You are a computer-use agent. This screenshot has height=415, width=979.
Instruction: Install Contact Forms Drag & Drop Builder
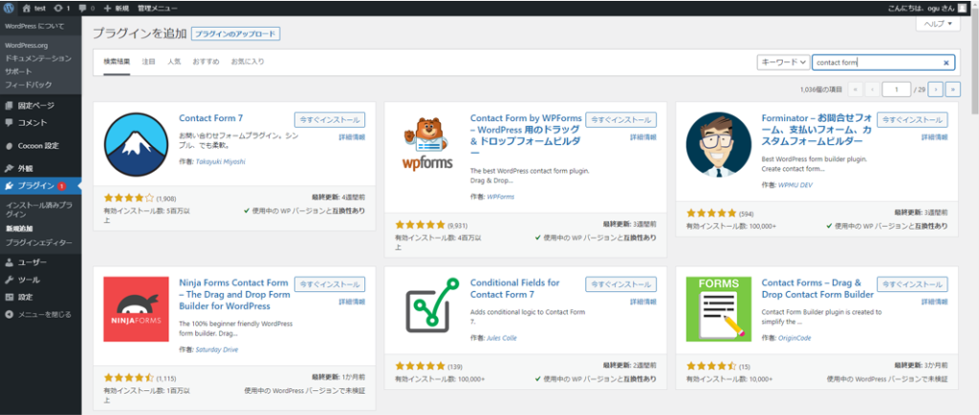tap(912, 283)
